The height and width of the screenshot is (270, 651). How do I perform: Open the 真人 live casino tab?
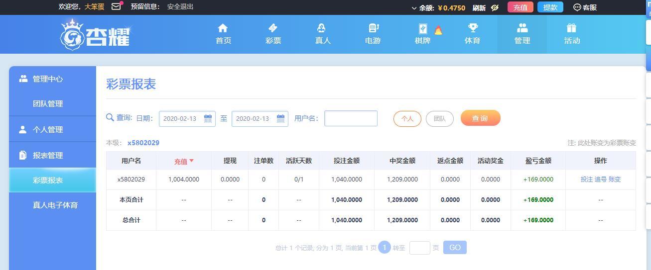[323, 34]
